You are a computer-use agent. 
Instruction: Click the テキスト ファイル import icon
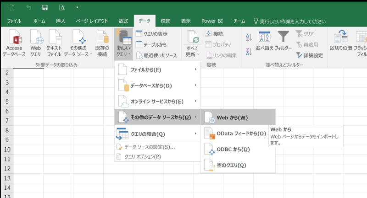(54, 38)
